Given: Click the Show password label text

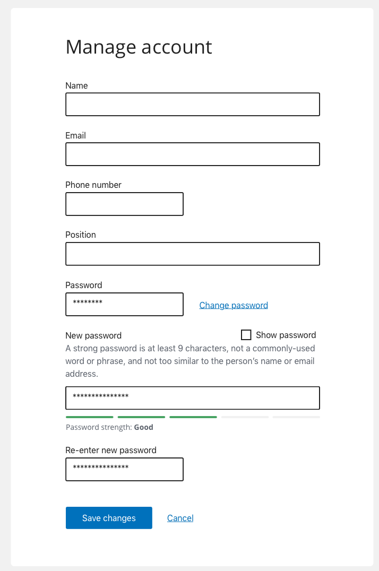Looking at the screenshot, I should [285, 335].
